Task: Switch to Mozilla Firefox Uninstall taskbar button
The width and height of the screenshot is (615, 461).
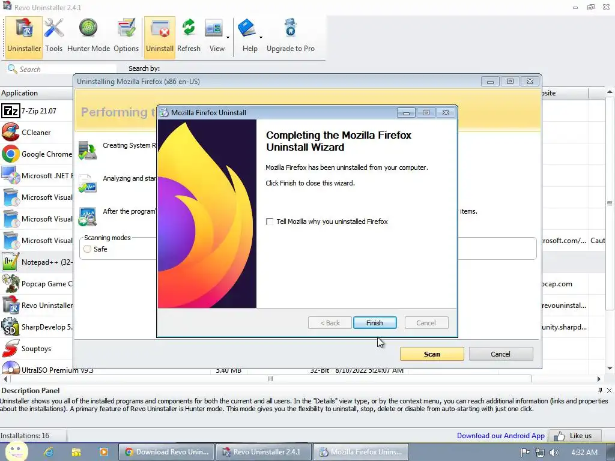Action: pyautogui.click(x=361, y=452)
